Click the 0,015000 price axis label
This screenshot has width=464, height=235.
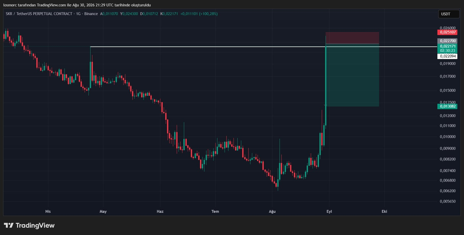448,90
